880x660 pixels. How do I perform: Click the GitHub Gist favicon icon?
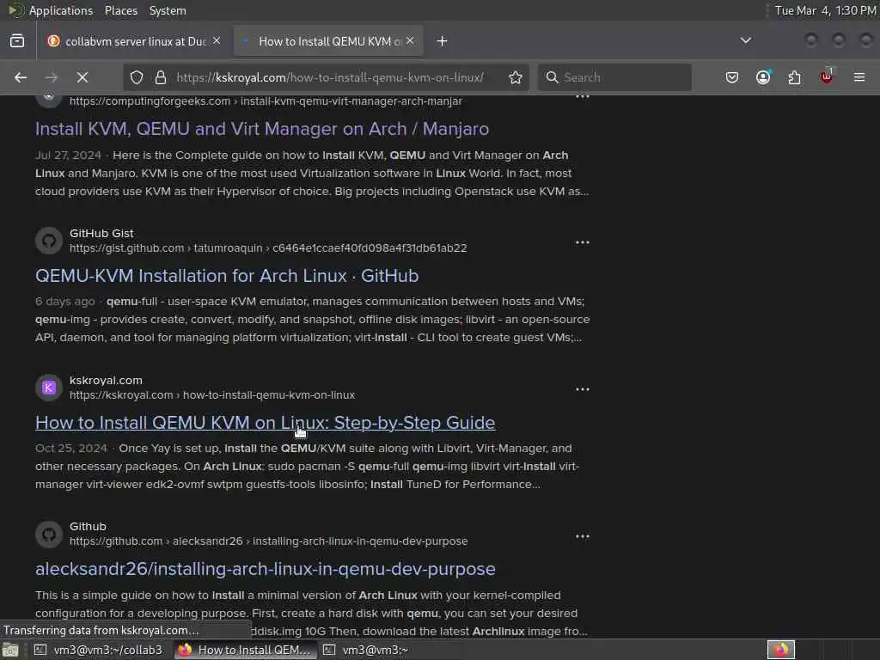point(49,241)
